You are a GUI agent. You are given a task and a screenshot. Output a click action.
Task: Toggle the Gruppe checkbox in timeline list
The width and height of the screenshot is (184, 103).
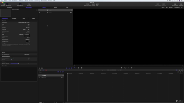(x=39, y=78)
